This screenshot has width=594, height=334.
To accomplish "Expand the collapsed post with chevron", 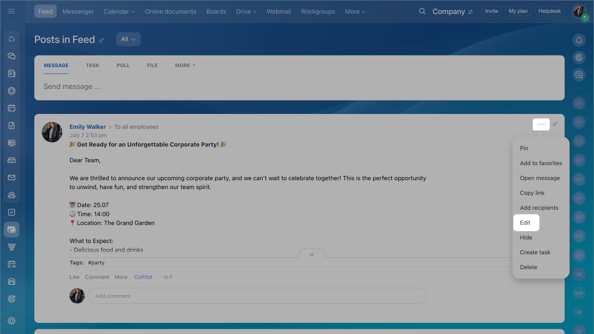I will [x=311, y=254].
